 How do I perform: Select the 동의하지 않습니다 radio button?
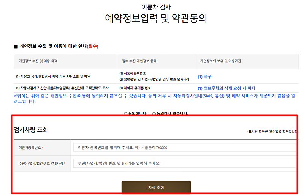pyautogui.click(x=154, y=114)
